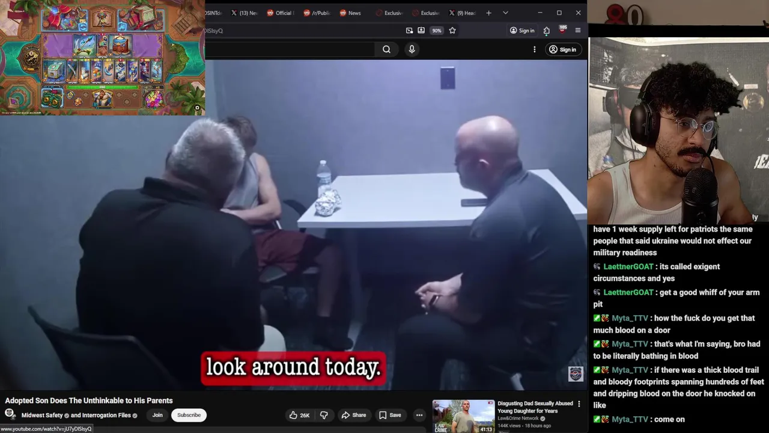Adjust the 90% zoom level indicator

(437, 31)
